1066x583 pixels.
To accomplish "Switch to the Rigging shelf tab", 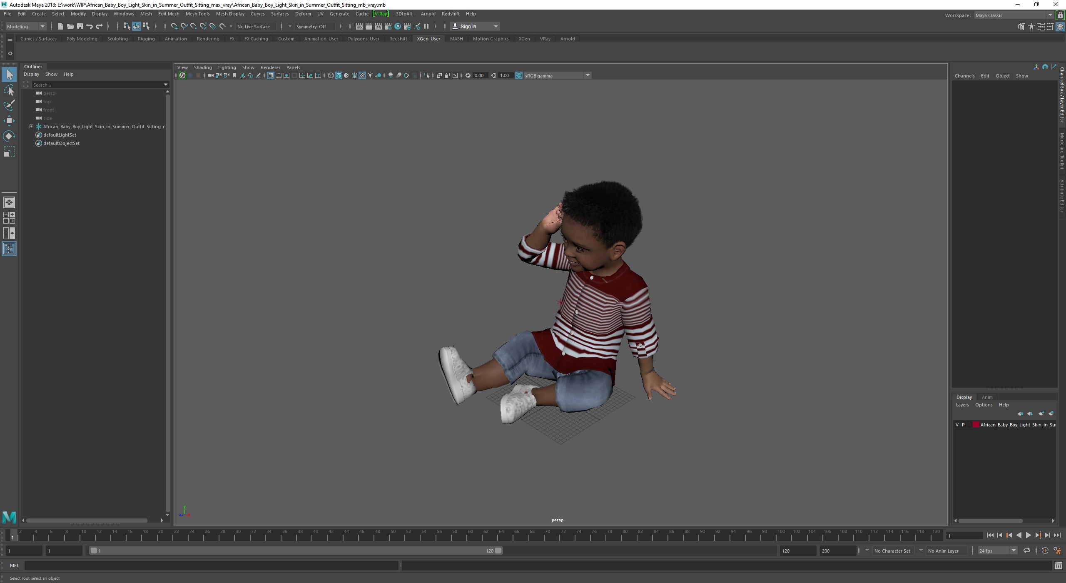I will click(146, 39).
